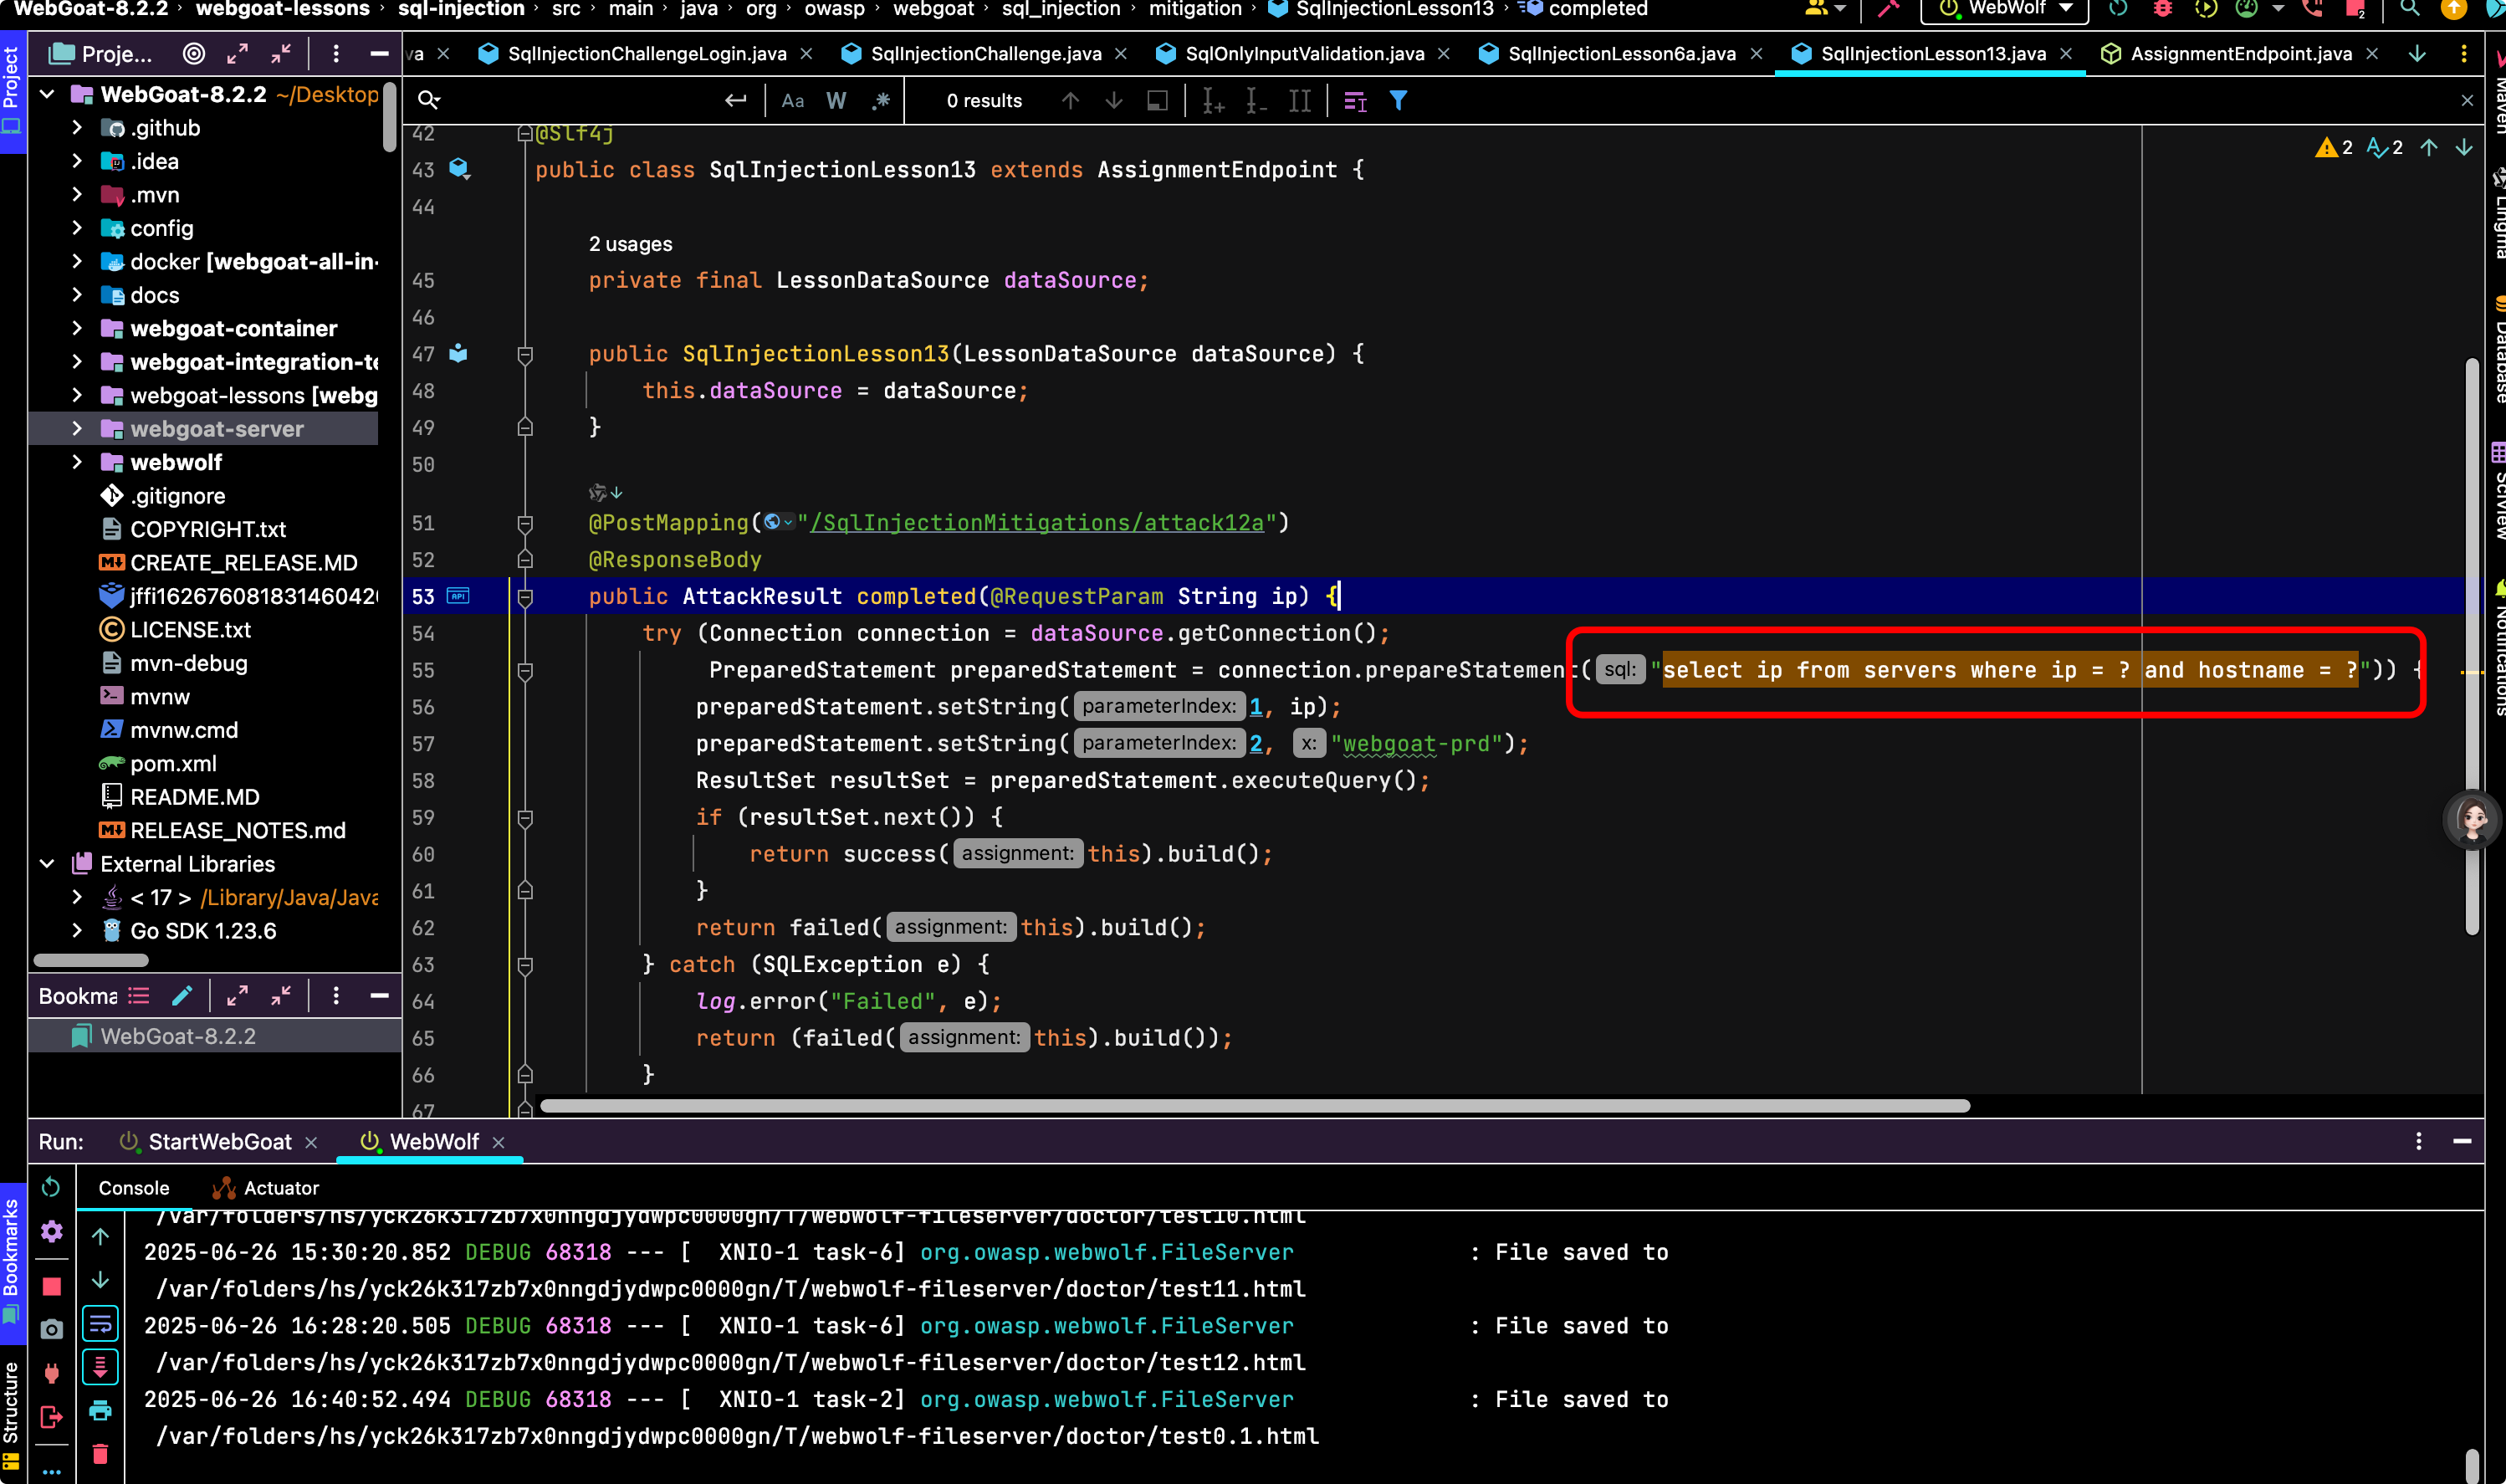Hide the Project tool window

point(379,54)
